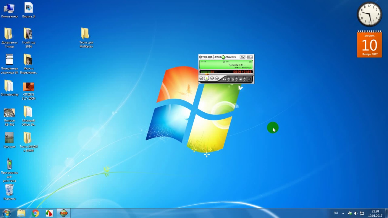Fast-forward the track in MidRadio
Viewport: 388px width, 218px height.
point(217,78)
